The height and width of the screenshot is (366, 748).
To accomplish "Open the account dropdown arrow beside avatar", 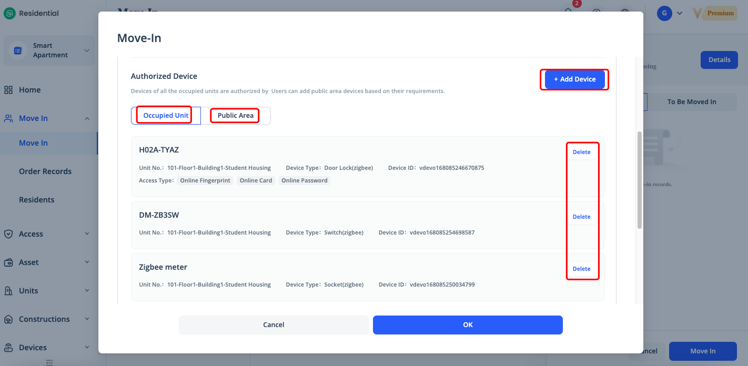I will point(680,13).
